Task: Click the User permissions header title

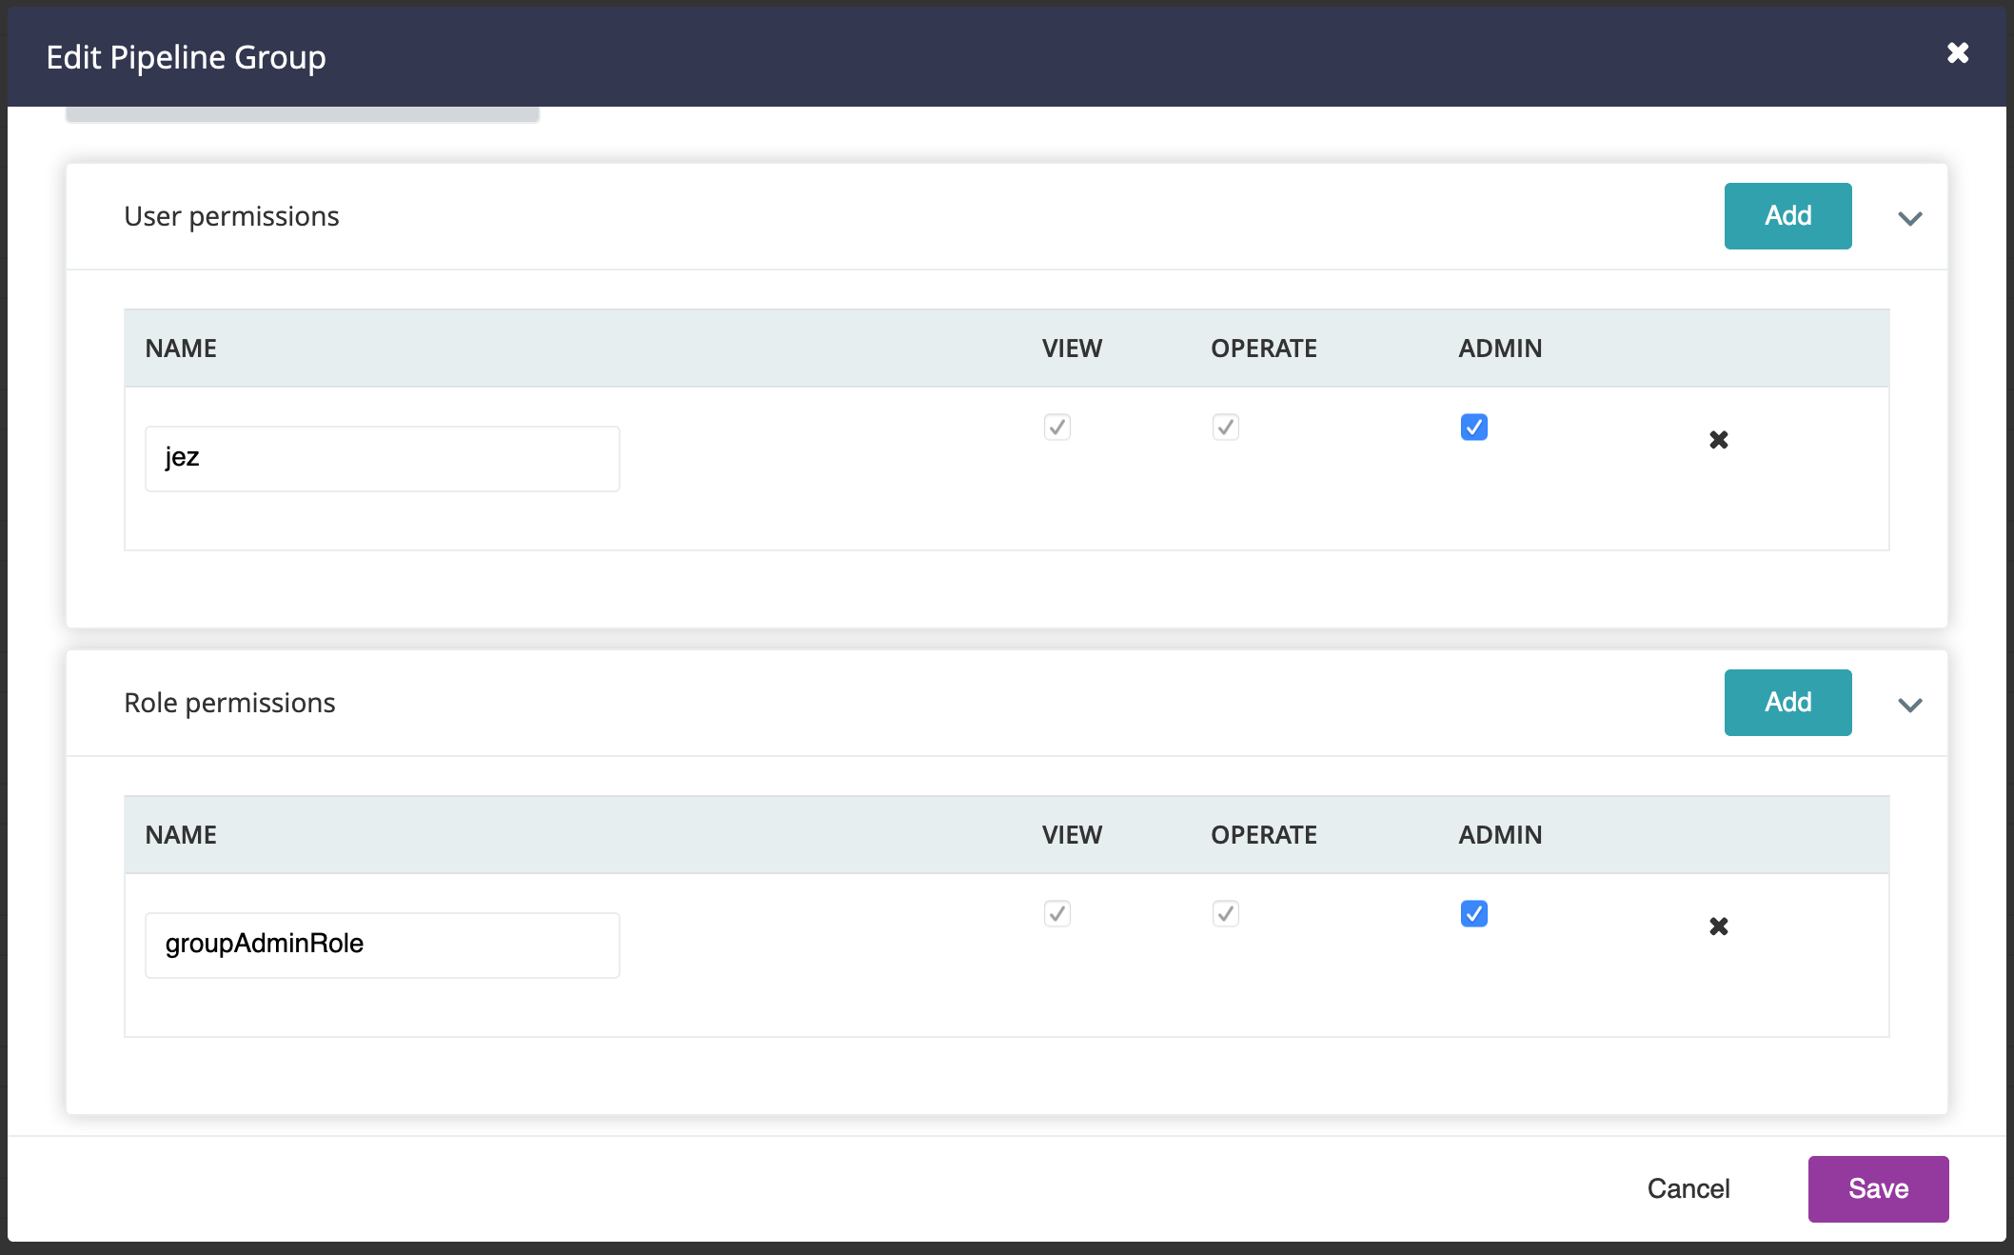Action: 231,217
